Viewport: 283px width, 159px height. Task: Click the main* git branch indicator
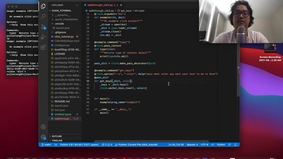point(46,145)
